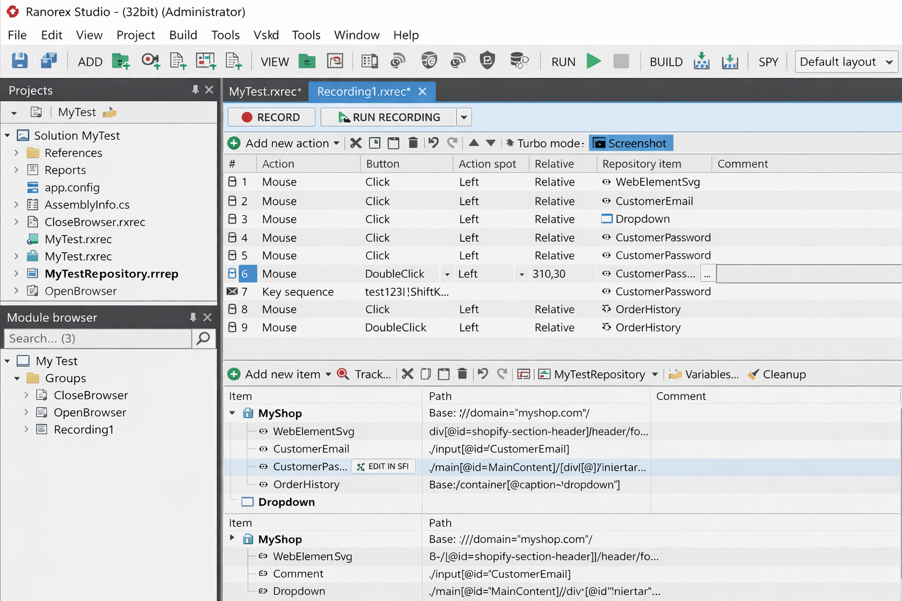Switch to the MyTest.rxrec tab
The height and width of the screenshot is (601, 902).
[x=265, y=92]
